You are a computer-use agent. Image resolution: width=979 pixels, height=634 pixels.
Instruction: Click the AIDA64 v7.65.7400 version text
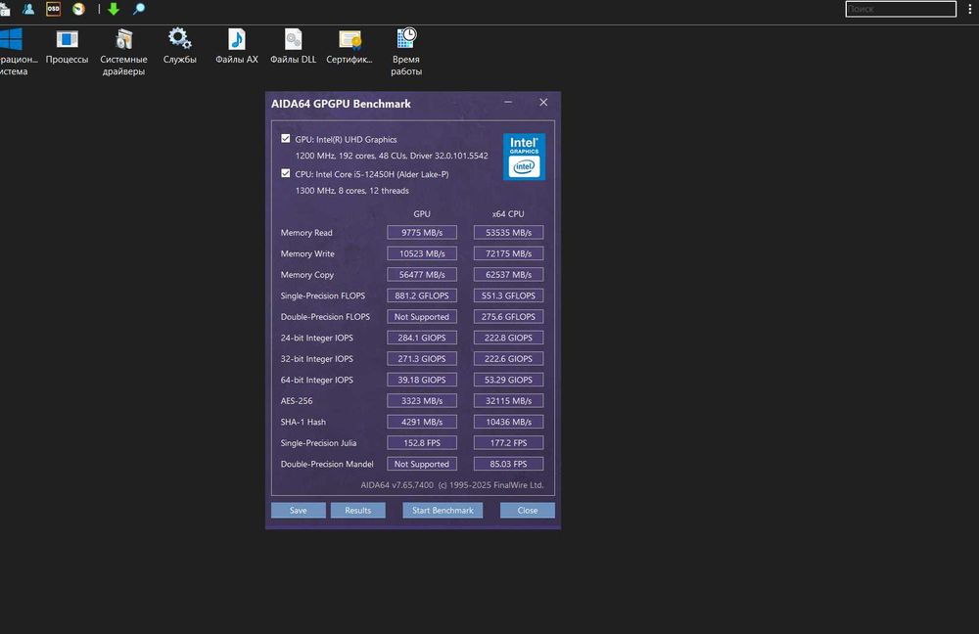pos(397,485)
